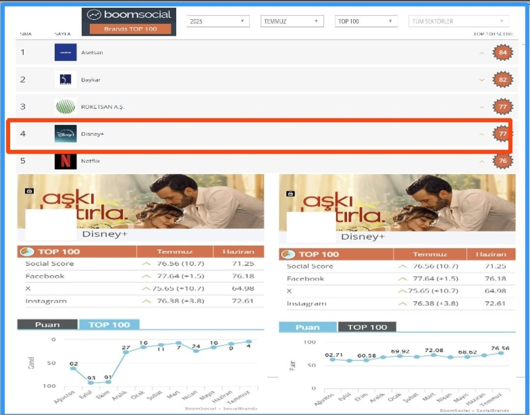Image resolution: width=530 pixels, height=415 pixels.
Task: Switch to Puan tab in right chart
Action: click(308, 327)
